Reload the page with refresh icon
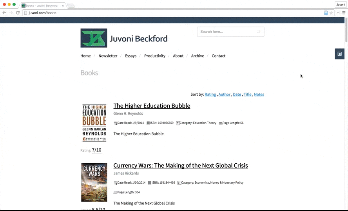The image size is (348, 211). [18, 13]
